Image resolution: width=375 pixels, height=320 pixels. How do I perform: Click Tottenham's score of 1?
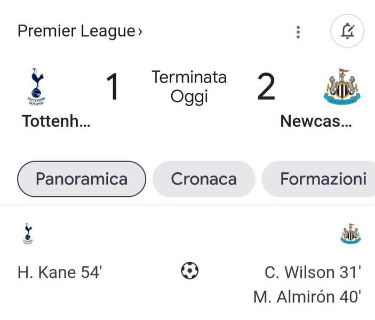click(x=112, y=86)
